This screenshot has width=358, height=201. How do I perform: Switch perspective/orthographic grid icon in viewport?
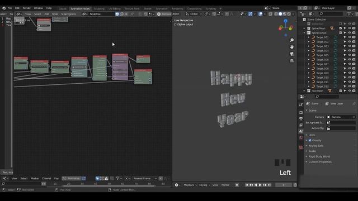coord(292,61)
